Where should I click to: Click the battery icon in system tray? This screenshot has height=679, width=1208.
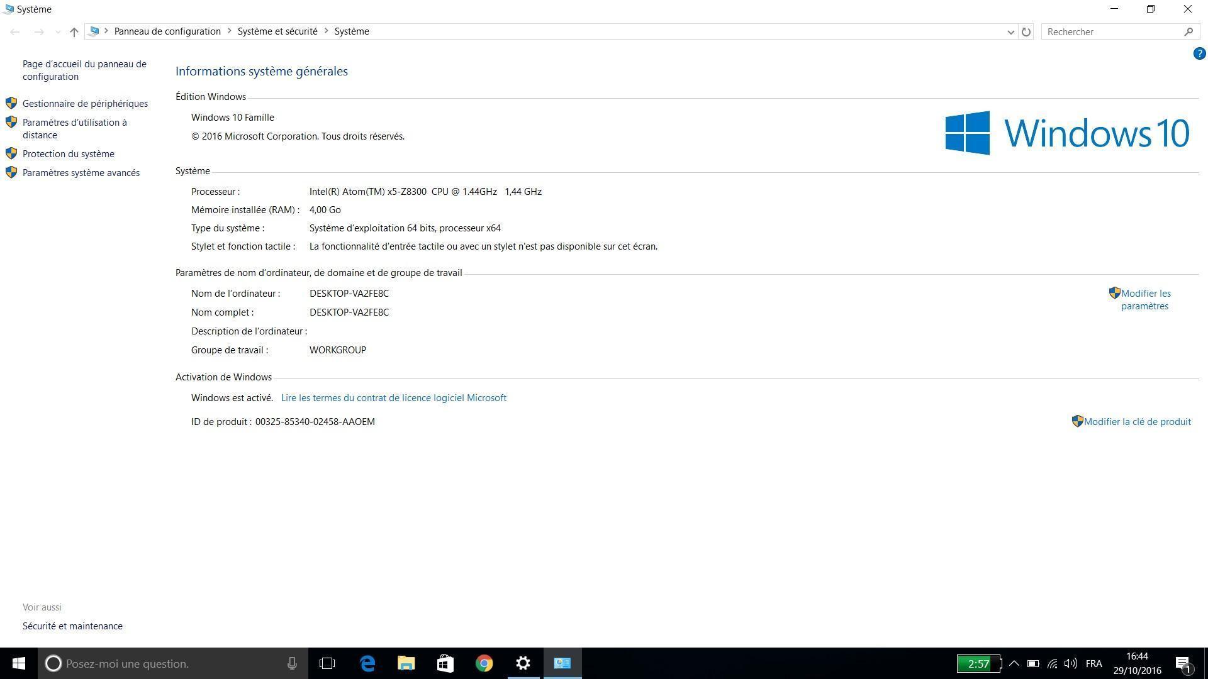1033,663
